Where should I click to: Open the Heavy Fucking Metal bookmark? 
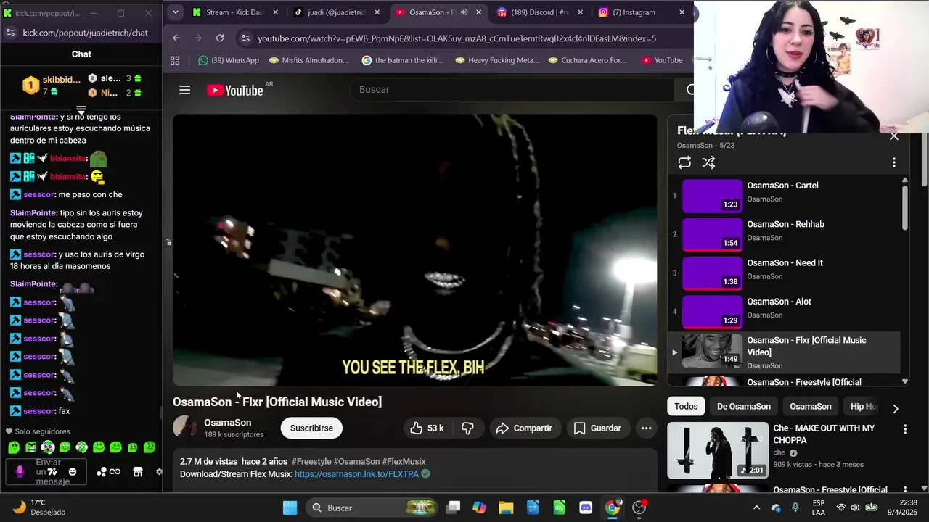click(496, 60)
